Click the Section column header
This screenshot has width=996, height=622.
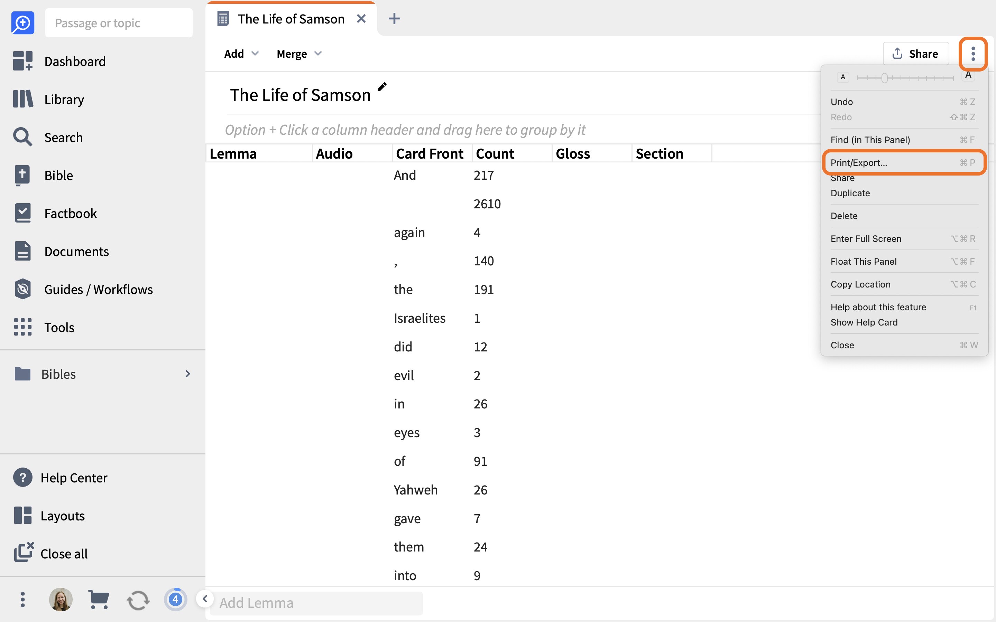(x=671, y=153)
